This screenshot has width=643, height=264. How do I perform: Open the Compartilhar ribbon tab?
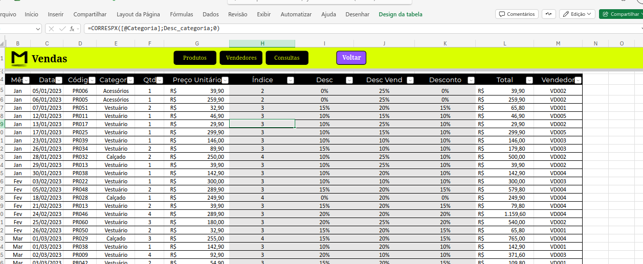[90, 14]
